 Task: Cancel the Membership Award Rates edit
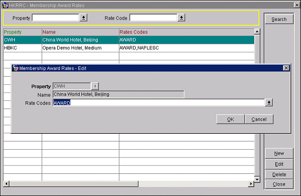[259, 119]
